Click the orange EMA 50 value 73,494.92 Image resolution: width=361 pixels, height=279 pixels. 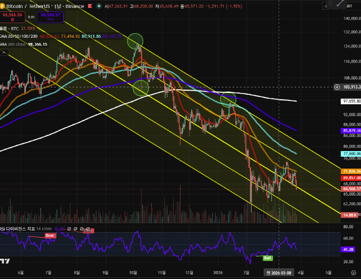click(70, 36)
